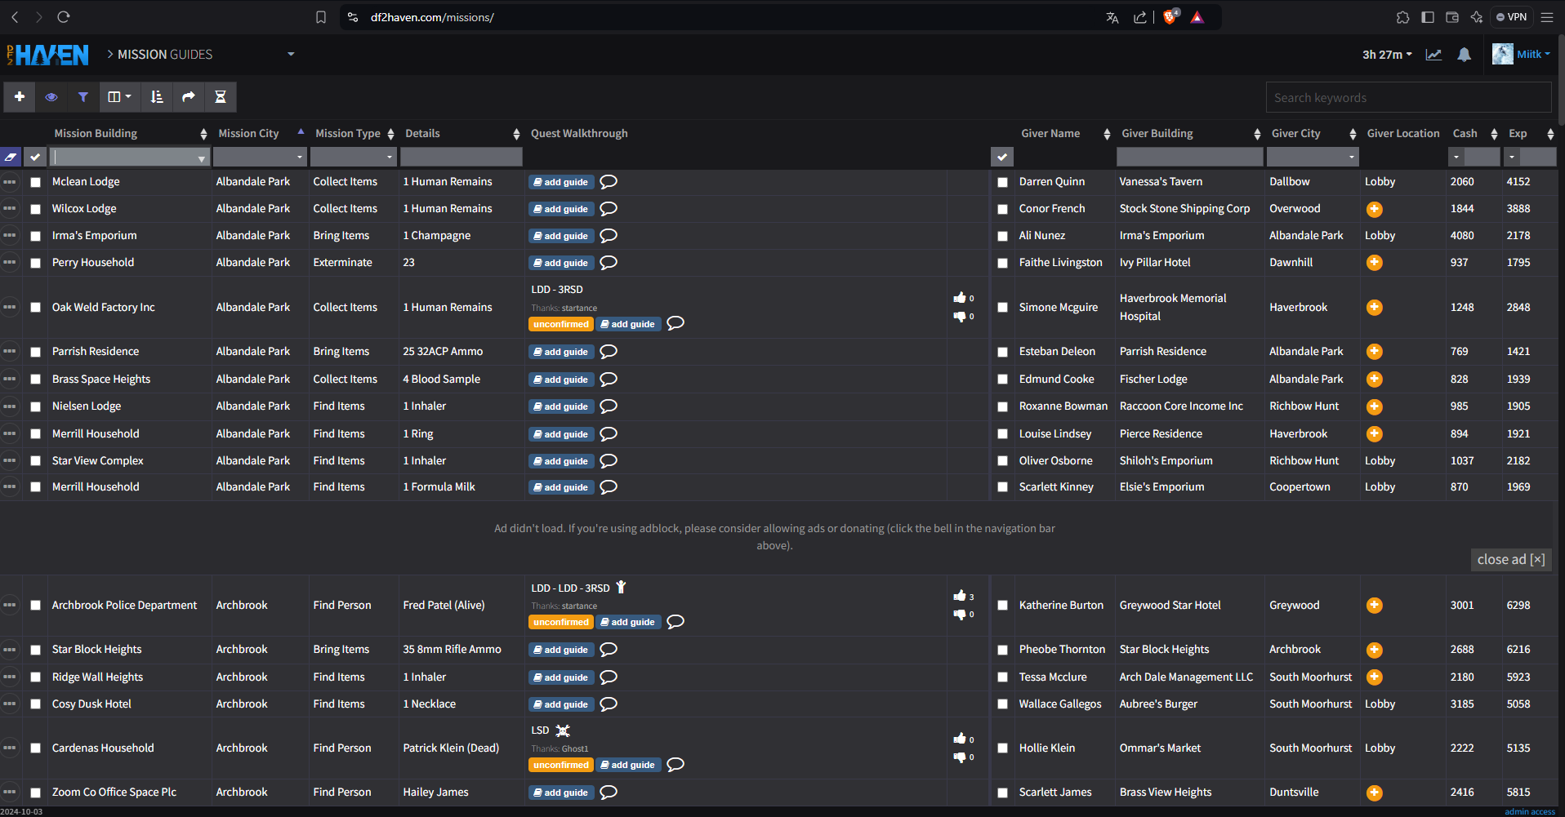Check the Mclean Lodge mission checkbox
The height and width of the screenshot is (817, 1565).
(35, 182)
